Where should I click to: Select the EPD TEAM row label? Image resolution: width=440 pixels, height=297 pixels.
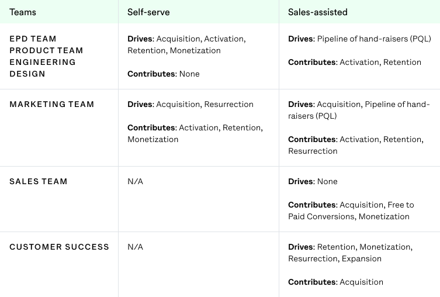32,39
